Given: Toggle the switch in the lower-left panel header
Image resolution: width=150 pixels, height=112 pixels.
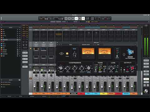Looking at the screenshot, I should pos(19,80).
